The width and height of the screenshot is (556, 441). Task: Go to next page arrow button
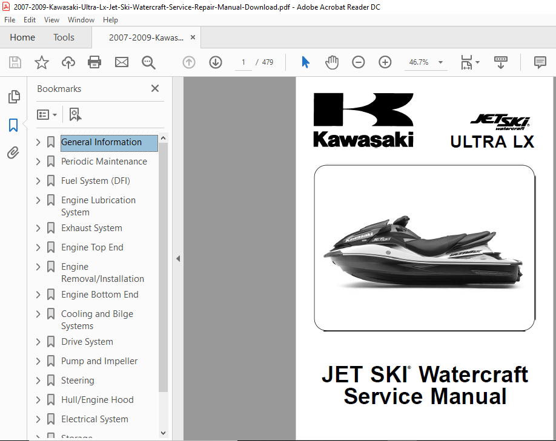216,62
